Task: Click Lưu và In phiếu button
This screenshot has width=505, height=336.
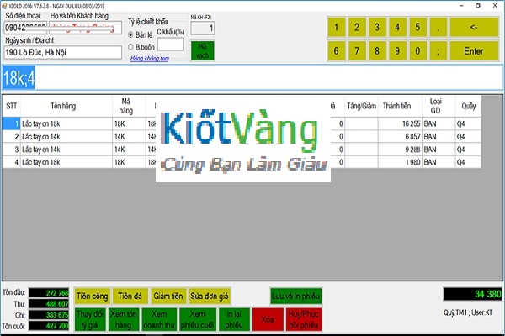Action: (x=296, y=297)
